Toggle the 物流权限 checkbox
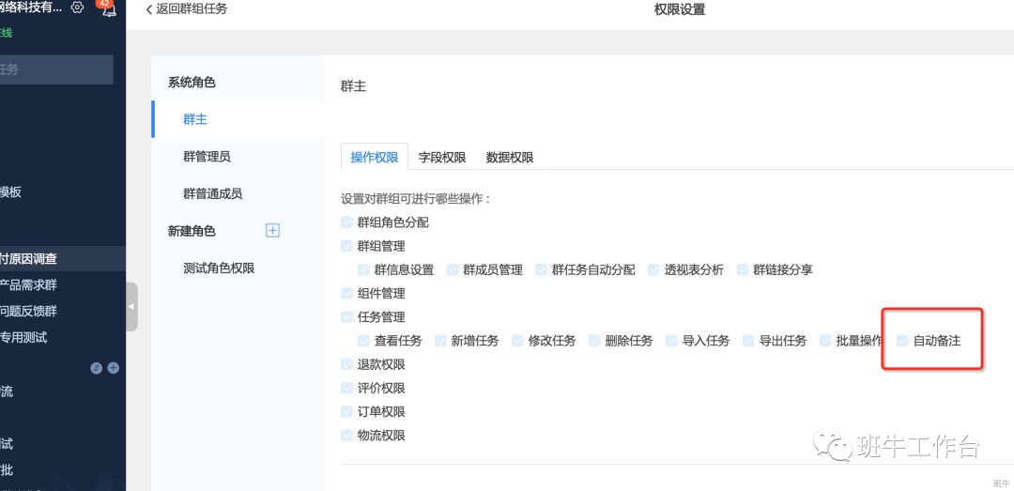 [x=346, y=436]
